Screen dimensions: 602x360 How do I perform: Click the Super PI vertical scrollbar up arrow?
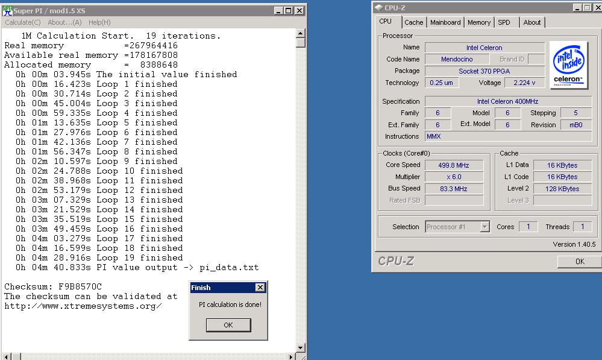pos(301,33)
